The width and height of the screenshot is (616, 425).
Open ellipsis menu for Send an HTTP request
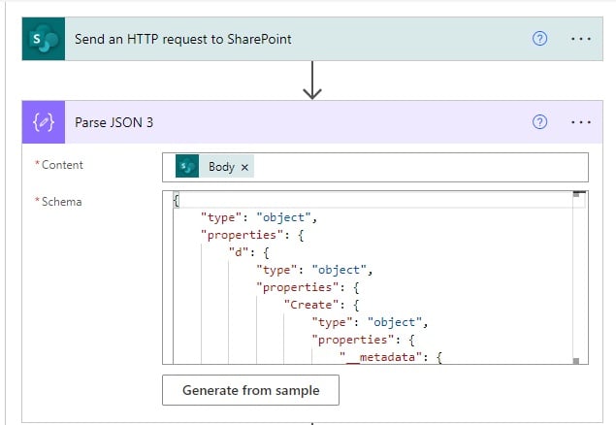581,39
